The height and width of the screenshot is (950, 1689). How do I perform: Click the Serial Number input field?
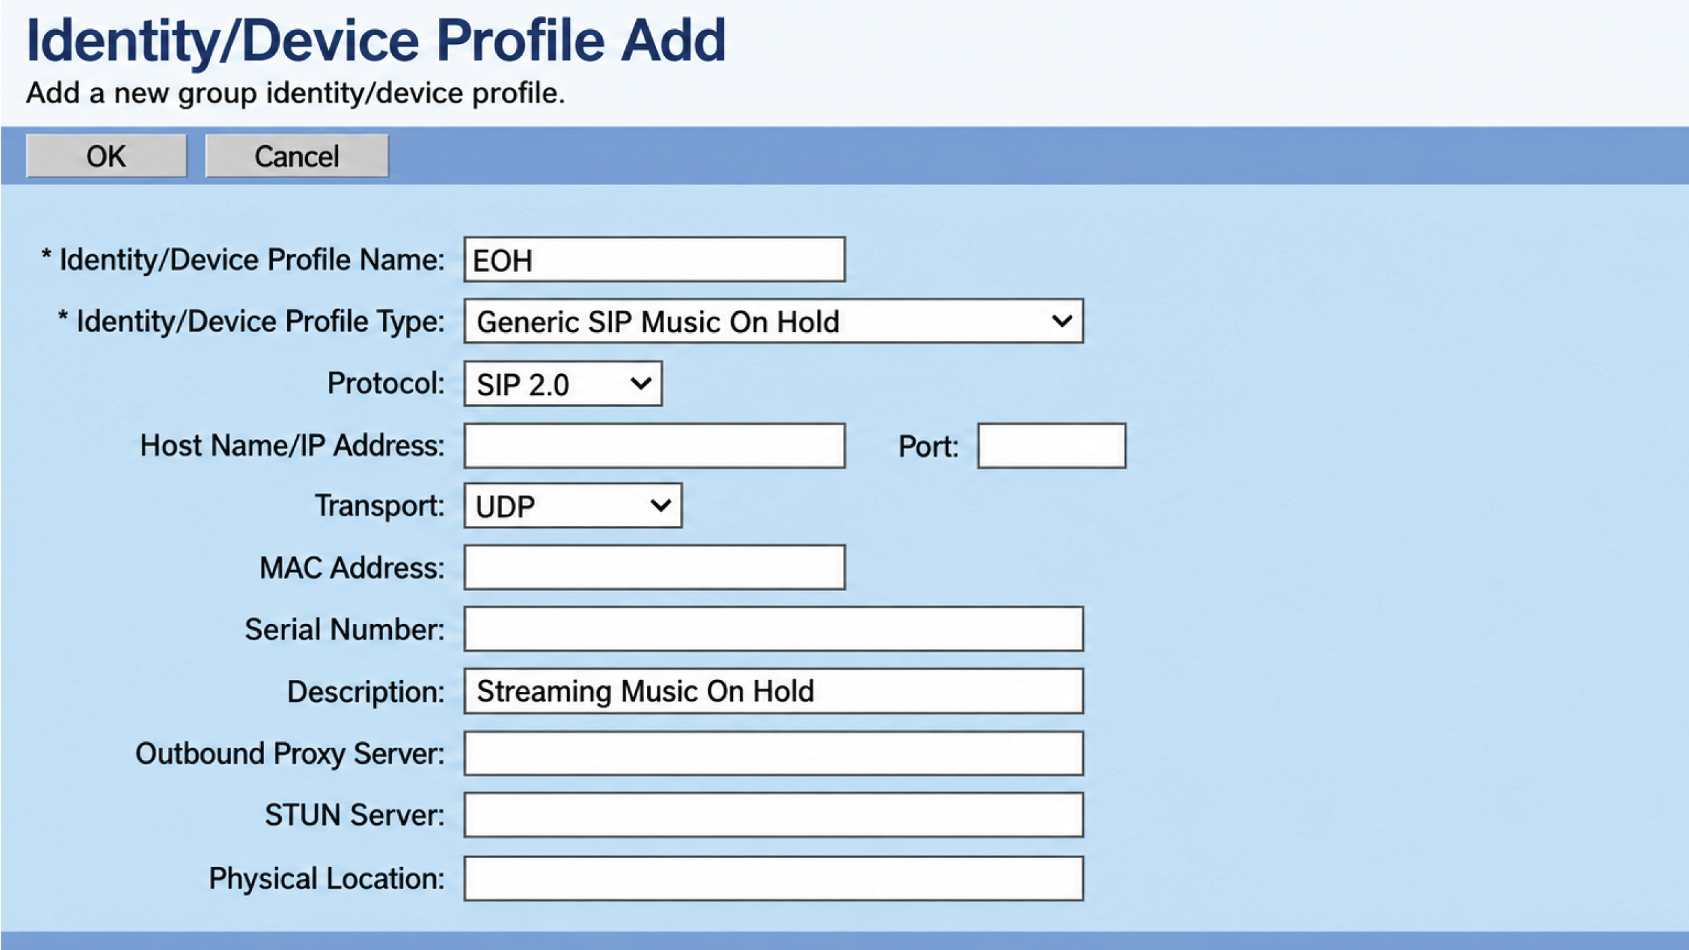774,629
